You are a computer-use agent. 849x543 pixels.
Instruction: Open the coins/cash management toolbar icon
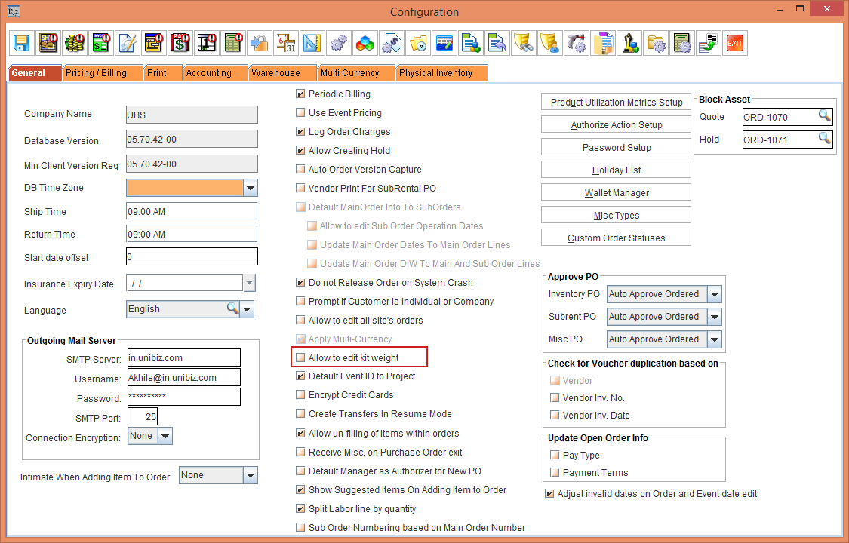[x=75, y=43]
